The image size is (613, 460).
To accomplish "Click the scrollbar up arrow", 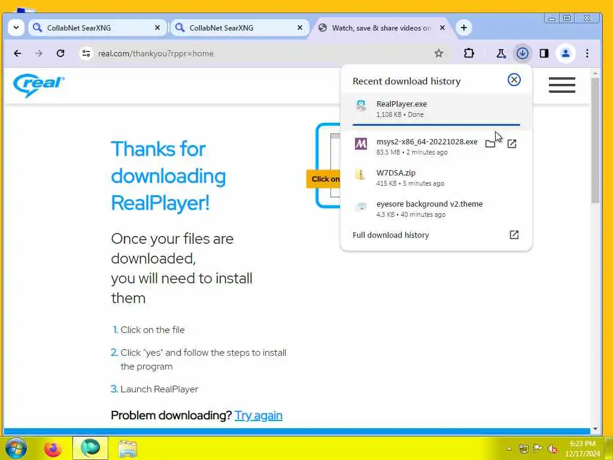I will (595, 74).
